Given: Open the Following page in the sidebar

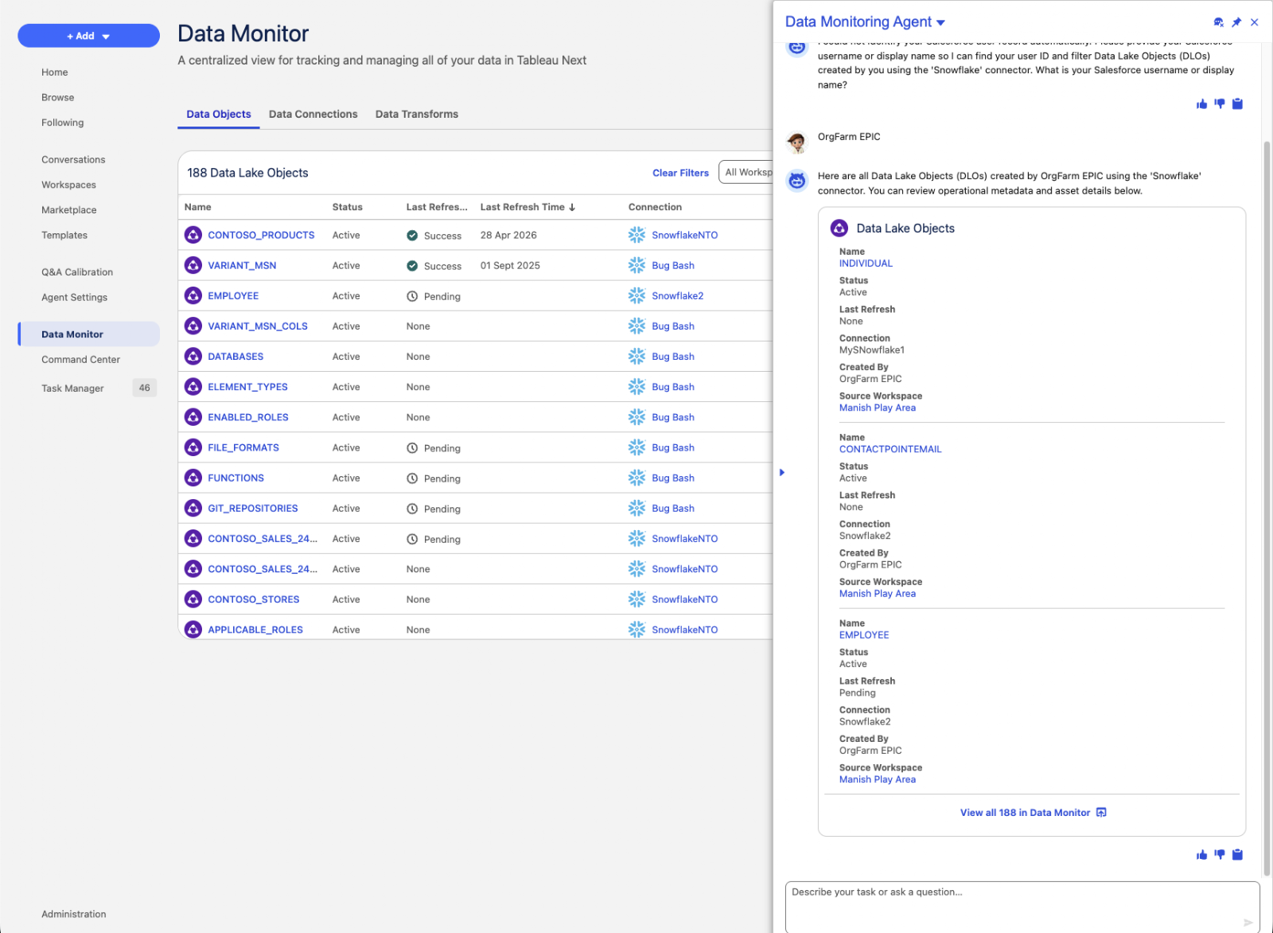Looking at the screenshot, I should point(62,123).
